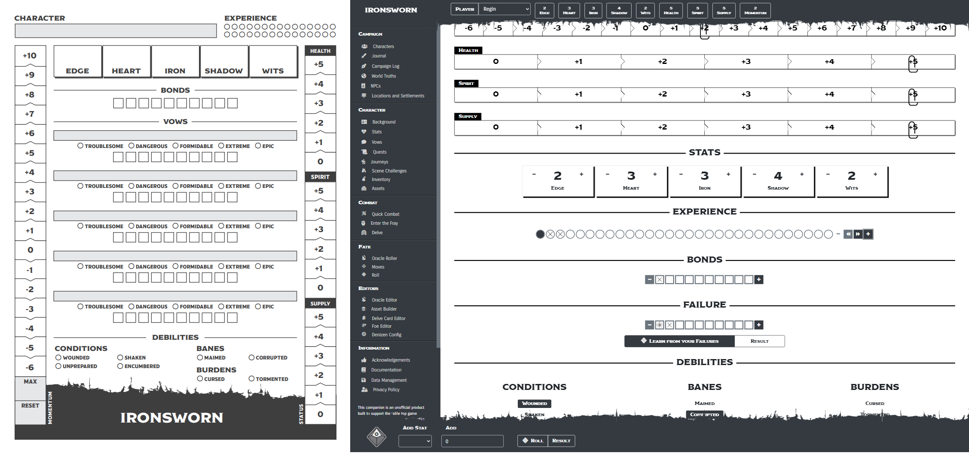
Task: Click the Asset Builder icon
Action: coord(364,308)
